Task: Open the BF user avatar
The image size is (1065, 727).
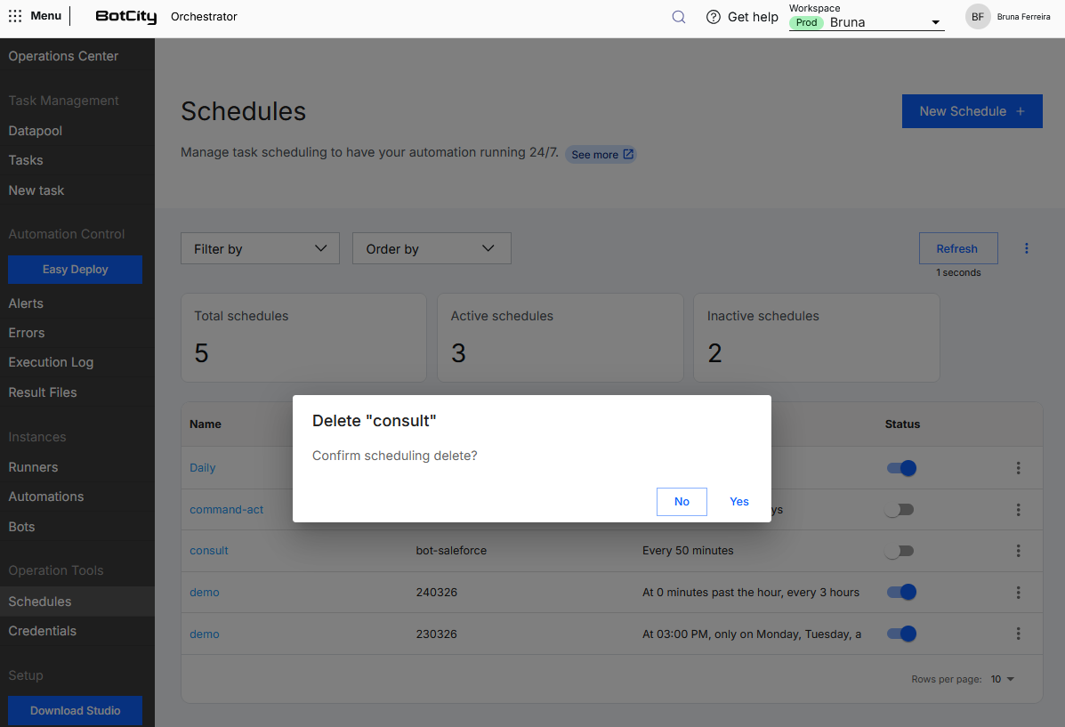Action: [978, 17]
